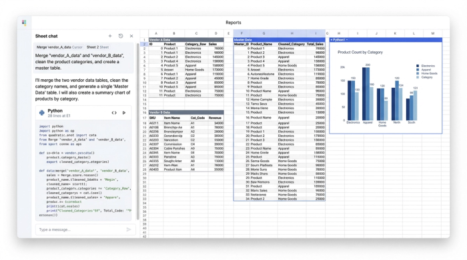
Task: Click '28 lines at E1' code location text
Action: coord(59,116)
